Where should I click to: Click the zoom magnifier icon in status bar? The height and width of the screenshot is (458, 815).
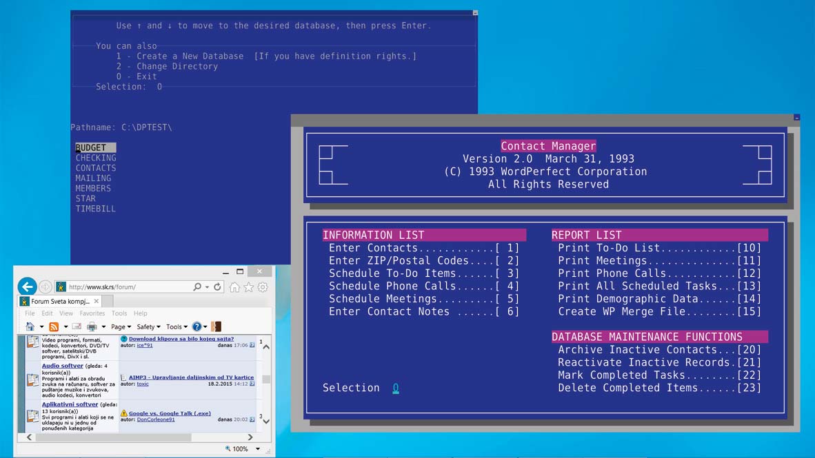coord(228,448)
